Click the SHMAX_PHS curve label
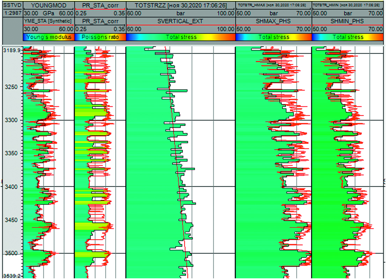This screenshot has height=279, width=386. (x=273, y=21)
